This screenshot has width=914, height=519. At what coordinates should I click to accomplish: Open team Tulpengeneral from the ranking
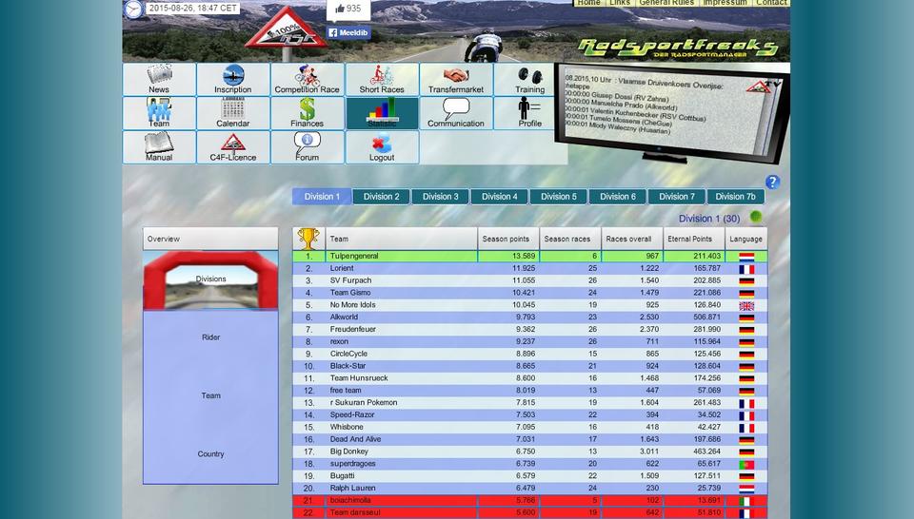pos(354,256)
